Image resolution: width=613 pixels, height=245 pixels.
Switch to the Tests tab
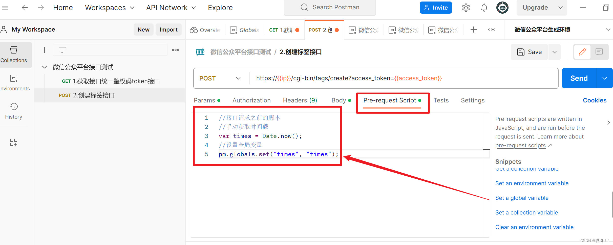point(441,100)
